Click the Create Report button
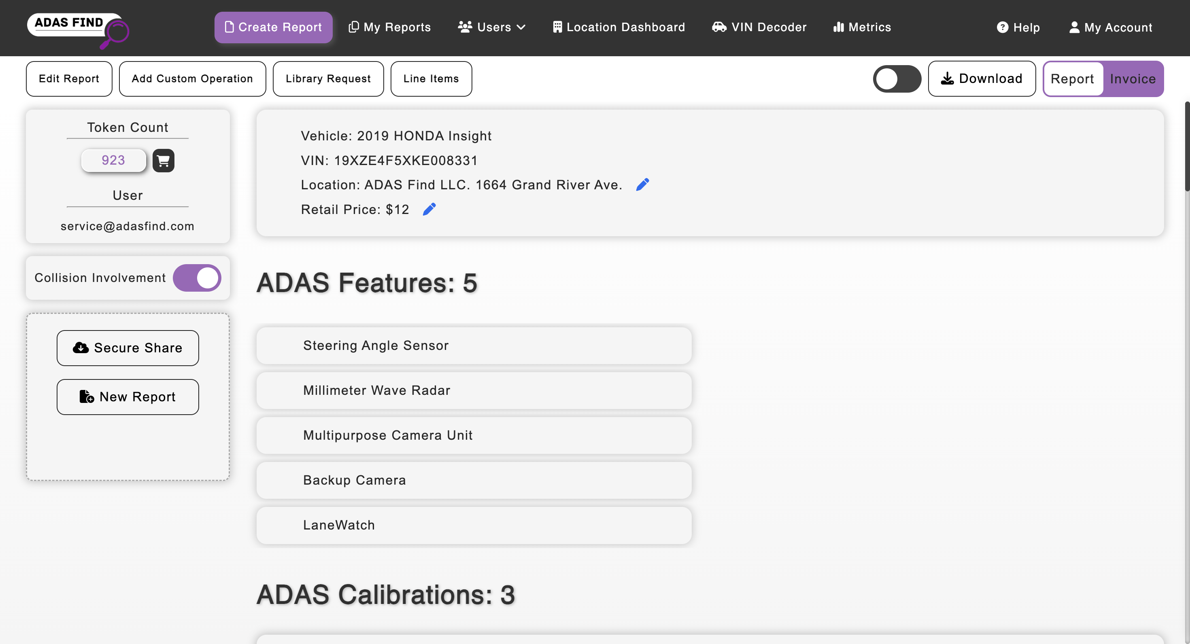Screen dimensions: 1190x644 point(274,27)
